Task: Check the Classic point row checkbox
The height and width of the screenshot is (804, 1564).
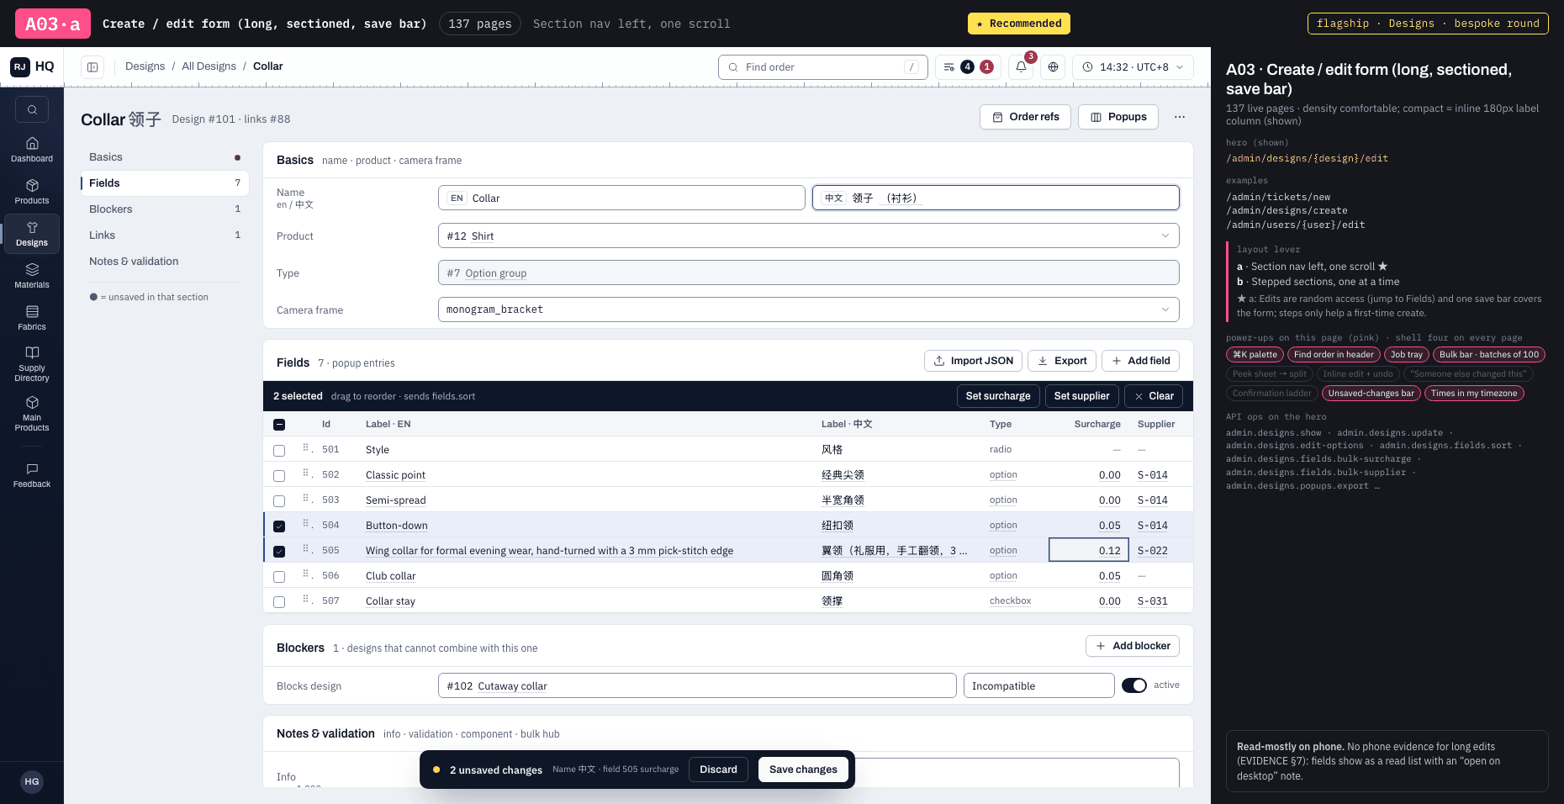Action: [279, 475]
